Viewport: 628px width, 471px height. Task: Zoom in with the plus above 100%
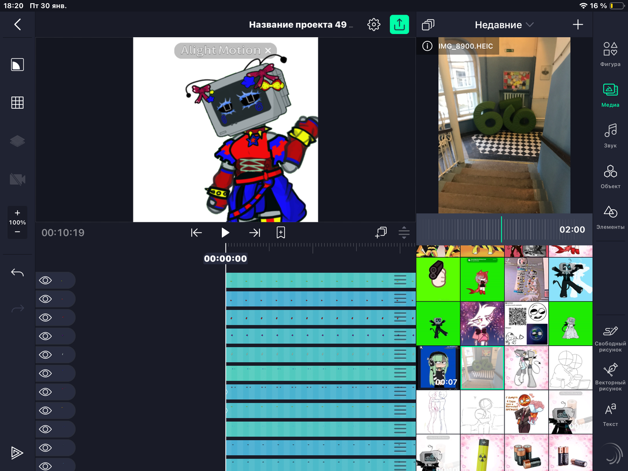(17, 213)
